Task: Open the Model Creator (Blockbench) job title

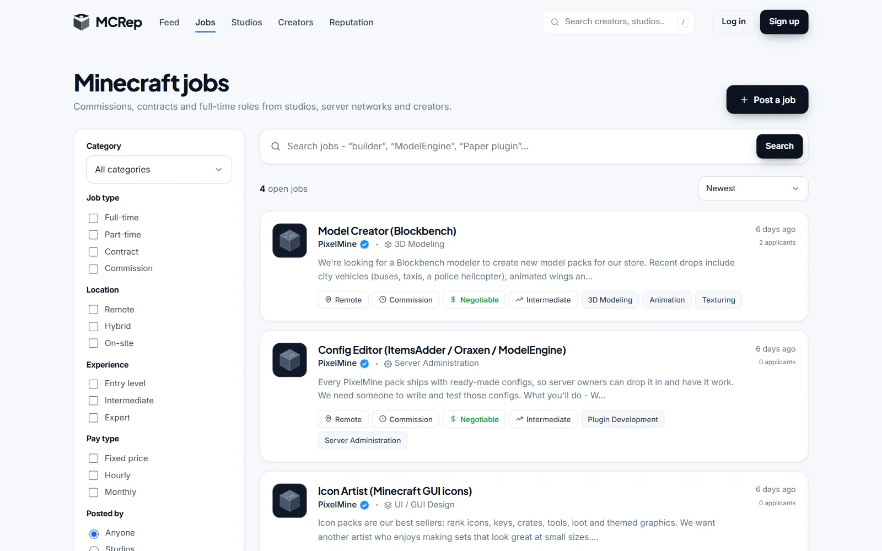Action: coord(387,231)
